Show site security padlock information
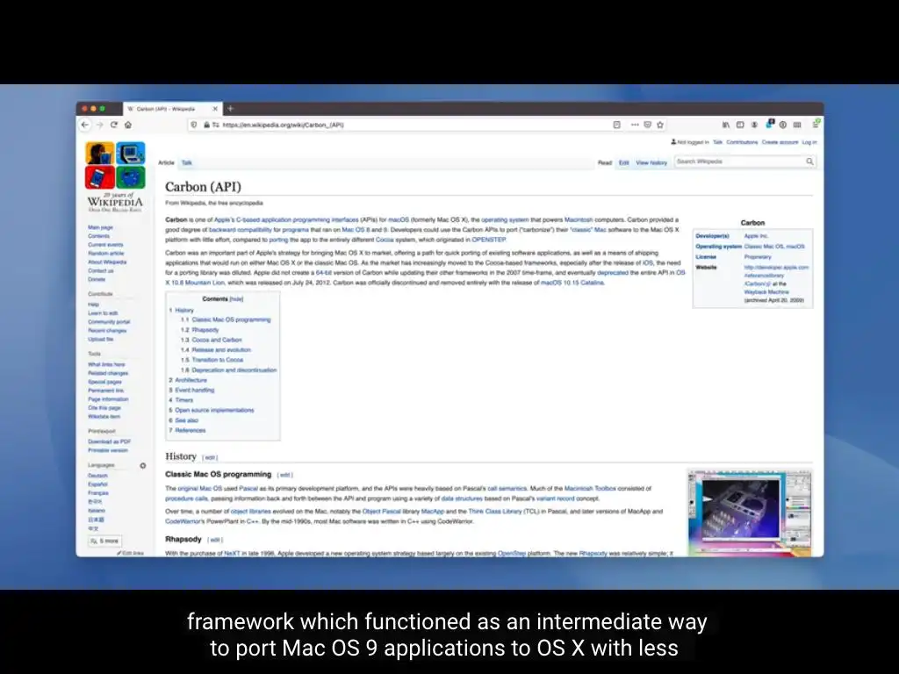 pyautogui.click(x=206, y=125)
